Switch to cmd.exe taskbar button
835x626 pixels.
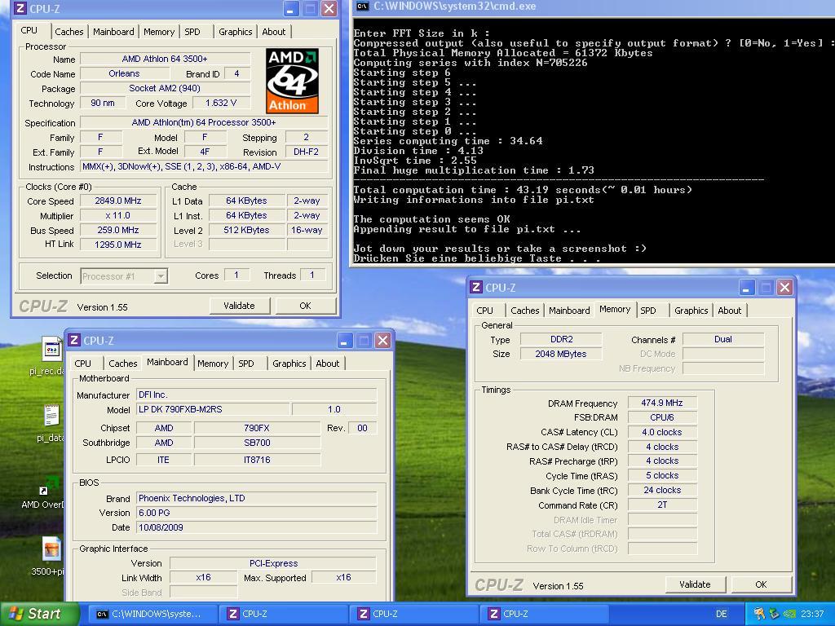point(152,614)
